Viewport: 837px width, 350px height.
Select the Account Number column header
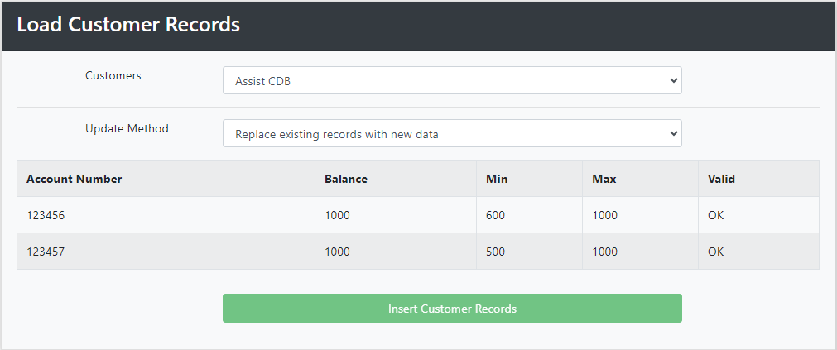tap(166, 179)
